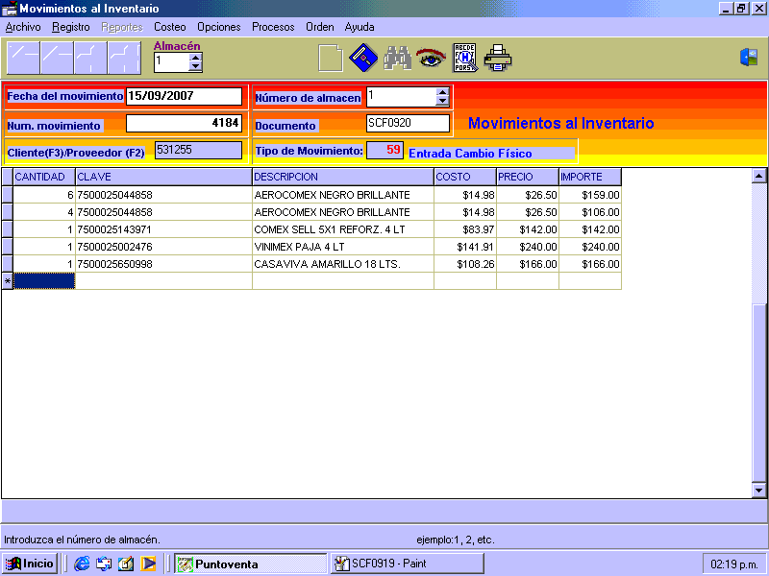Print using the printer icon
This screenshot has height=576, width=769.
[x=498, y=59]
